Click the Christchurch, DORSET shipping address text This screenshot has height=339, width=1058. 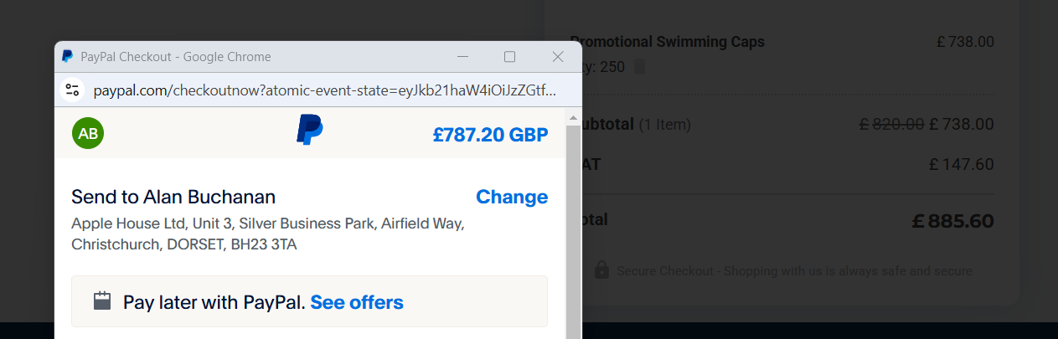(x=184, y=244)
